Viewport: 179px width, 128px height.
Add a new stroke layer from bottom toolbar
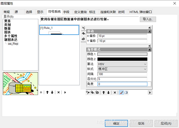click(92, 92)
